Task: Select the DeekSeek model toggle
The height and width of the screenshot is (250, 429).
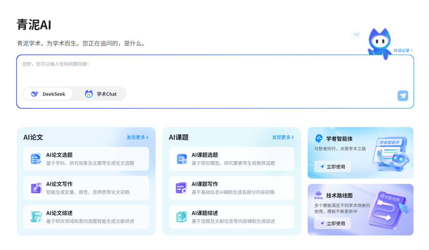Action: pyautogui.click(x=48, y=94)
